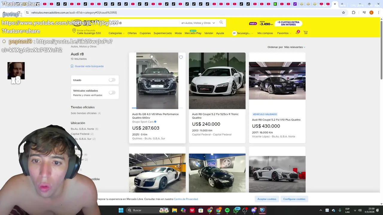Image resolution: width=383 pixels, height=215 pixels.
Task: Open volume control in system tray
Action: point(360,210)
